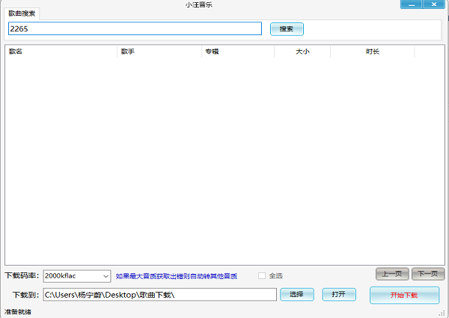Click the 下载到 download path field
The width and height of the screenshot is (449, 318).
click(159, 295)
